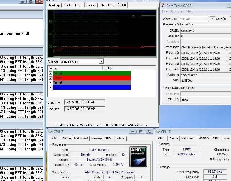
Task: Click the gray Temp3 color bar
Action: tap(92, 83)
